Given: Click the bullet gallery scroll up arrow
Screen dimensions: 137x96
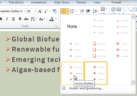Looking at the screenshot, I should 133,17.
